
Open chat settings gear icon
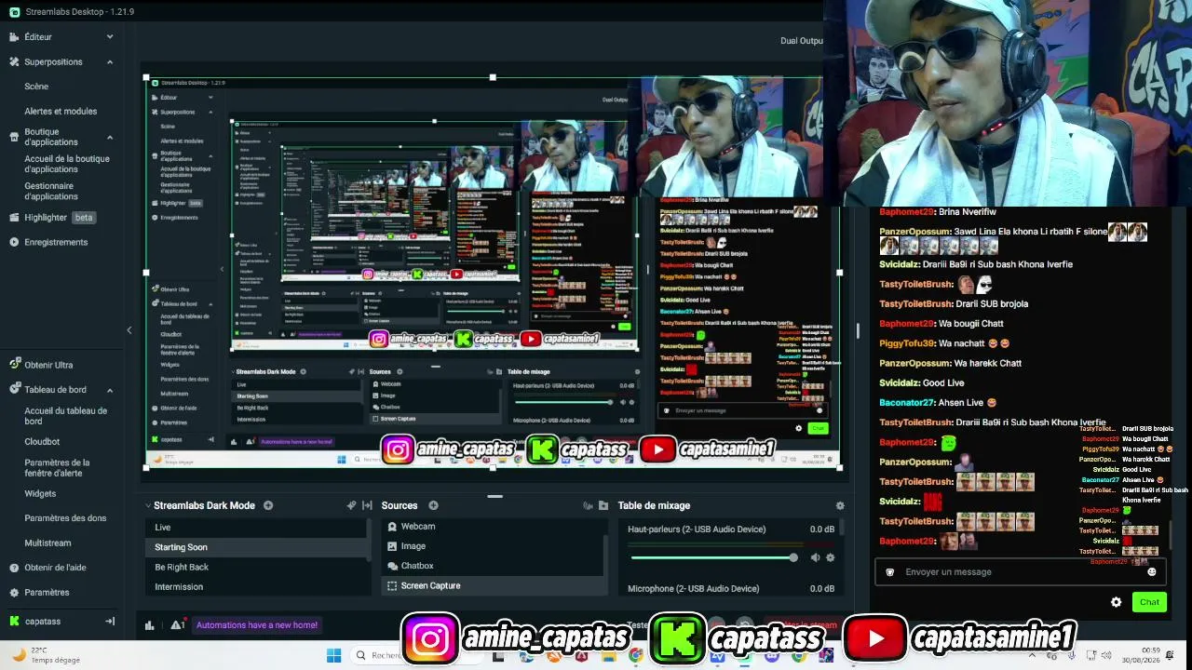coord(1116,602)
